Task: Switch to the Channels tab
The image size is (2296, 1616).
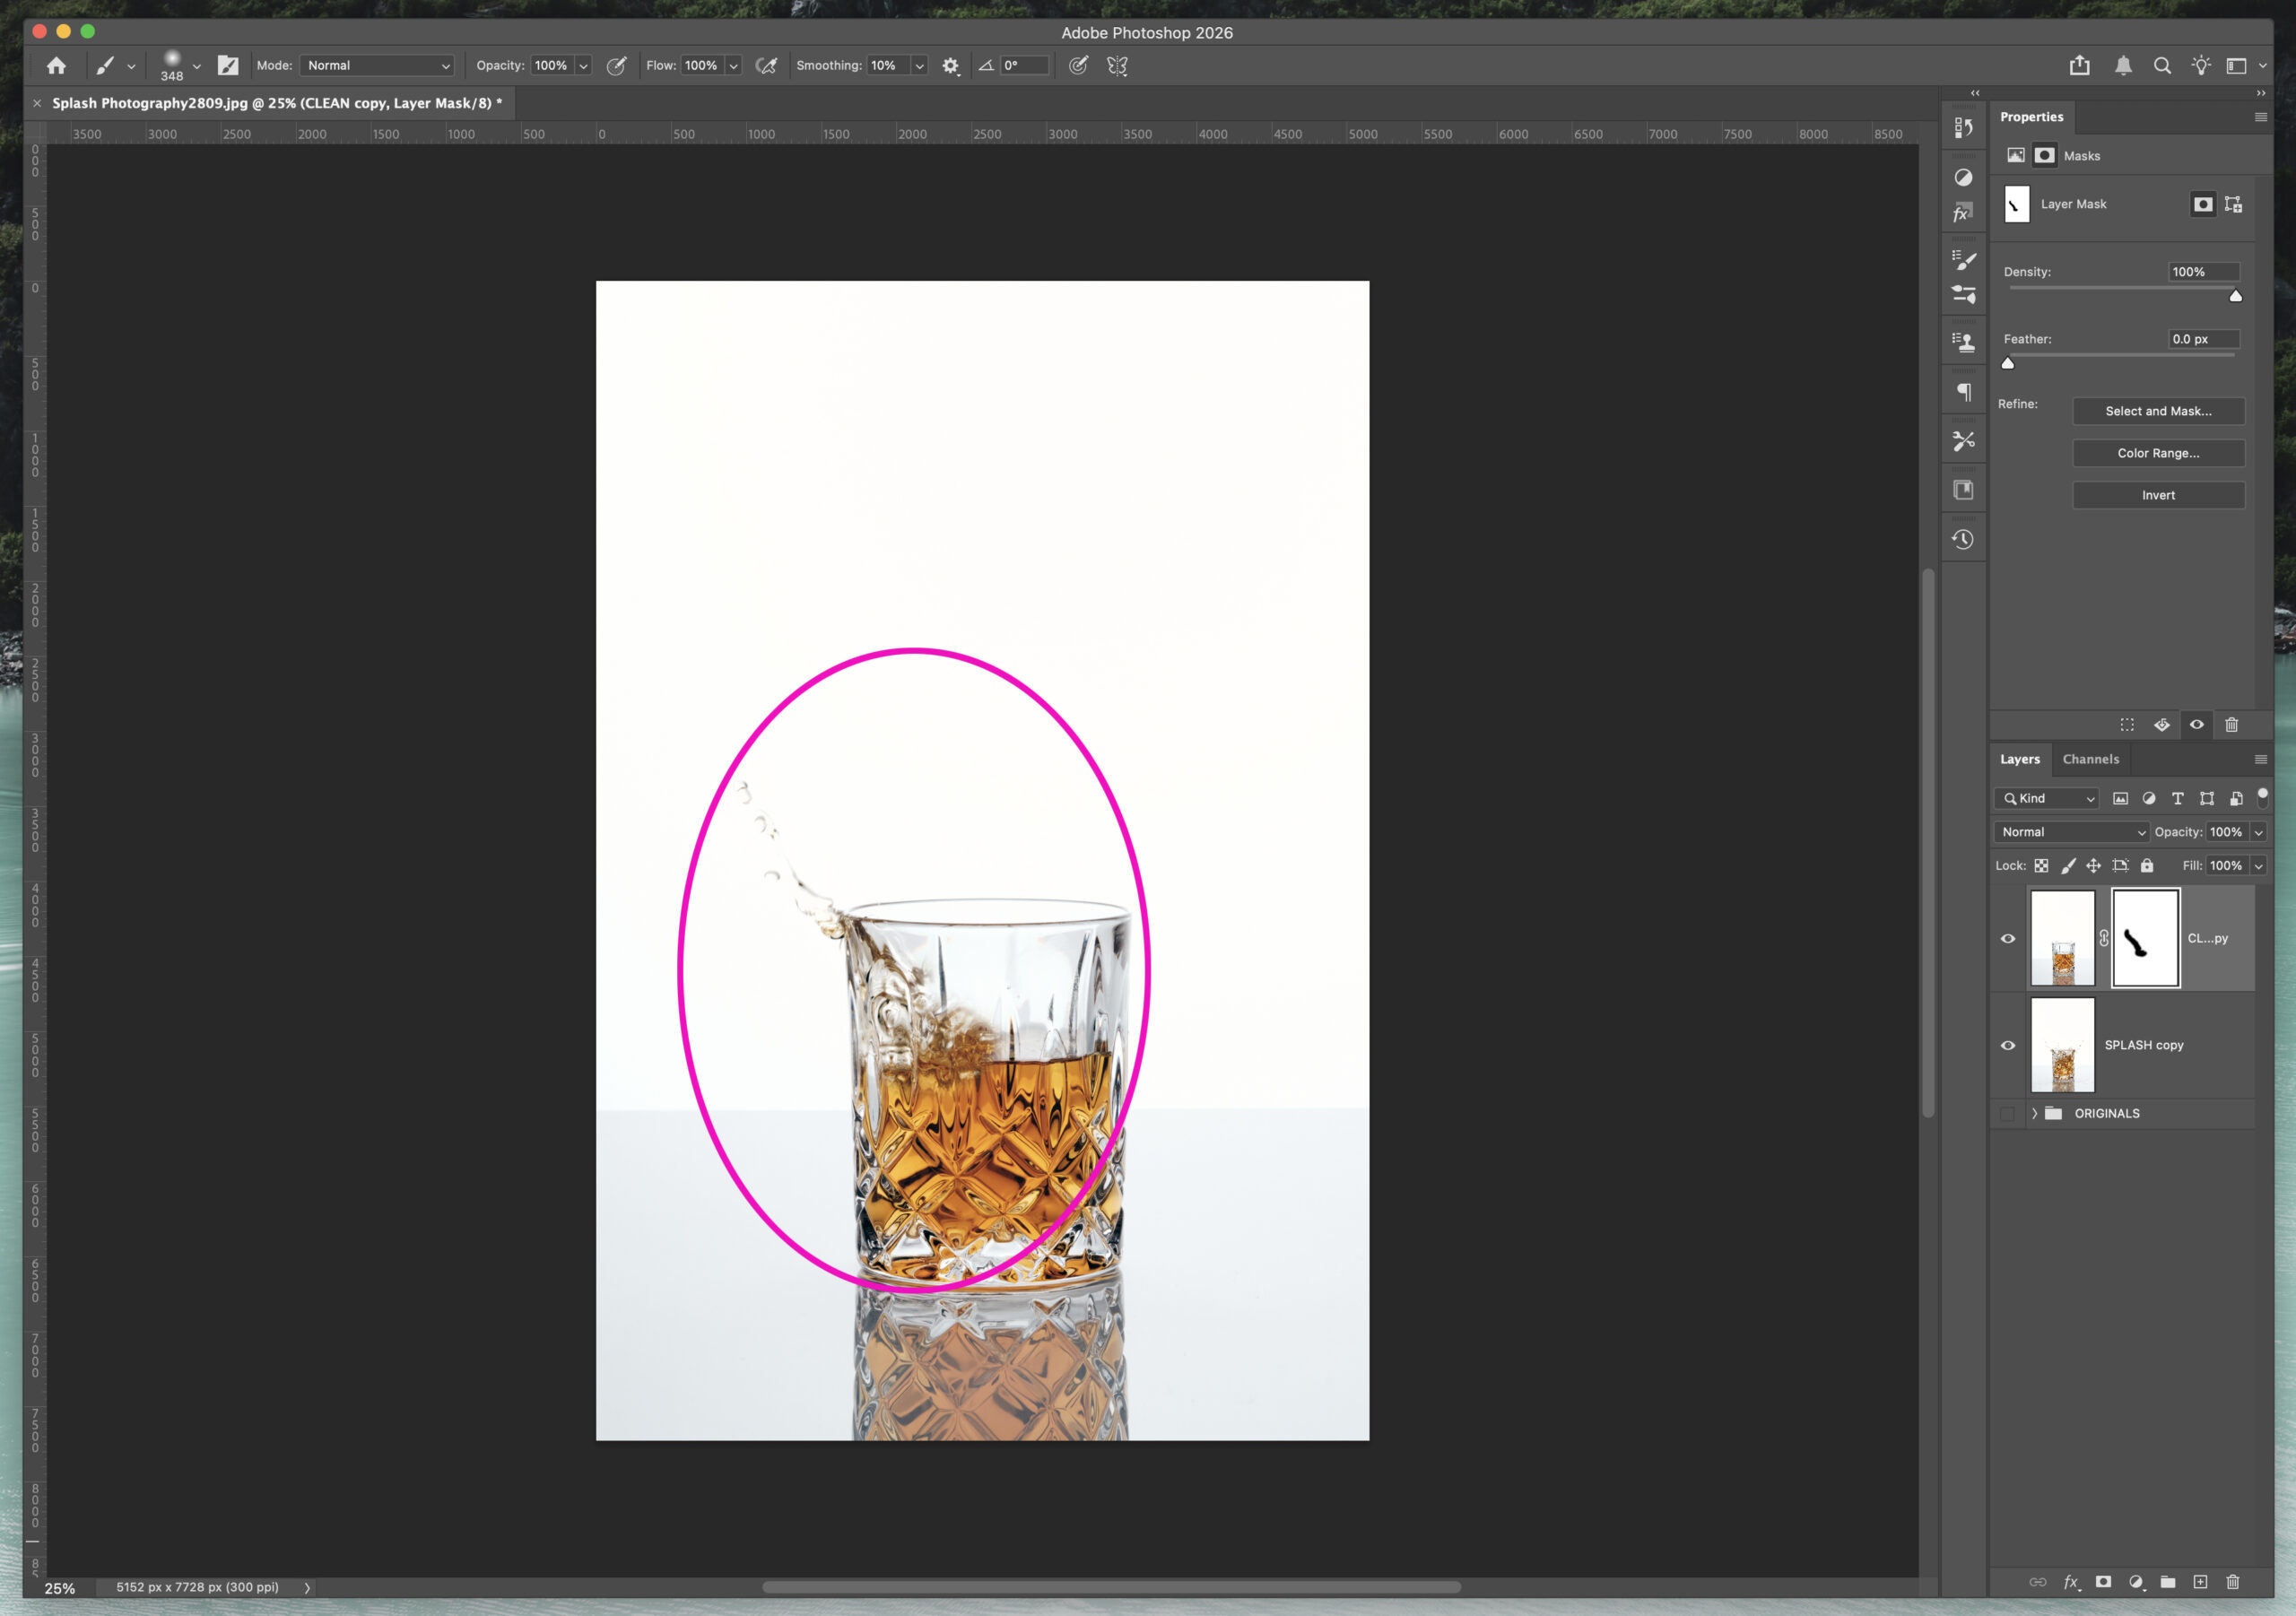Action: (x=2091, y=759)
